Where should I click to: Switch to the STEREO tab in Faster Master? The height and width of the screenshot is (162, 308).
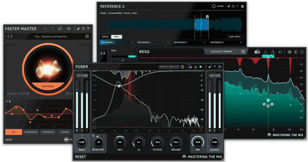(65, 132)
